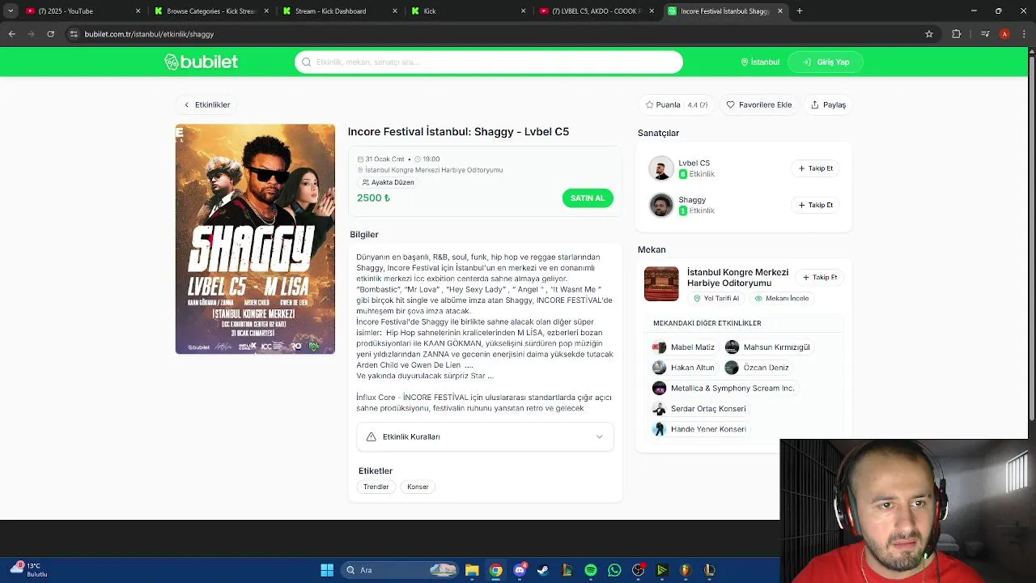This screenshot has width=1036, height=583.
Task: Reload the current page
Action: click(50, 34)
